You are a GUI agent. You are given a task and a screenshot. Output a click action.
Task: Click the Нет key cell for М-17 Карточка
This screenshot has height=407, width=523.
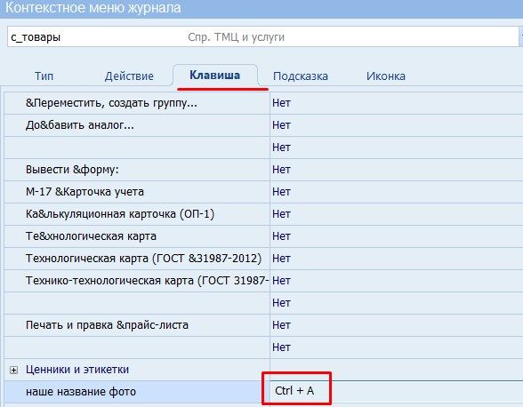(397, 192)
